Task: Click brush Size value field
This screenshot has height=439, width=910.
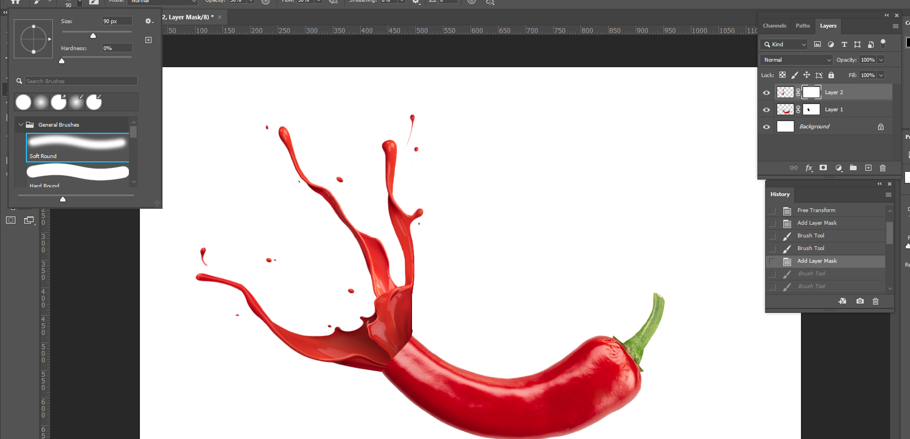Action: (x=117, y=21)
